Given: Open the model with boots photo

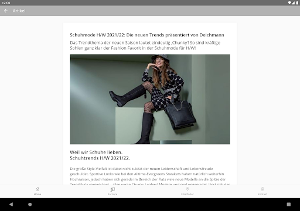Looking at the screenshot, I should pyautogui.click(x=150, y=99).
